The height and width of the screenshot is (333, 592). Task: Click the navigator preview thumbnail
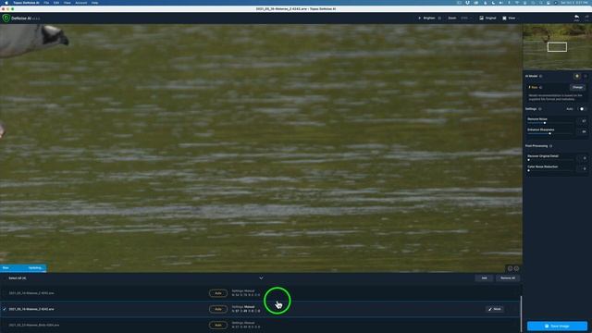[x=557, y=46]
